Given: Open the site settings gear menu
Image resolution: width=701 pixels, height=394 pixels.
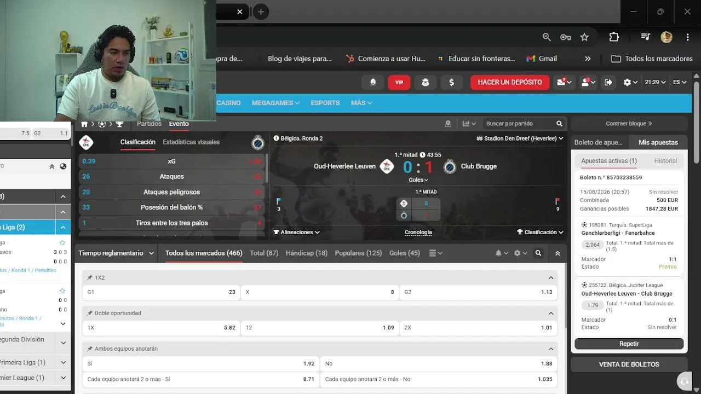Looking at the screenshot, I should [630, 82].
